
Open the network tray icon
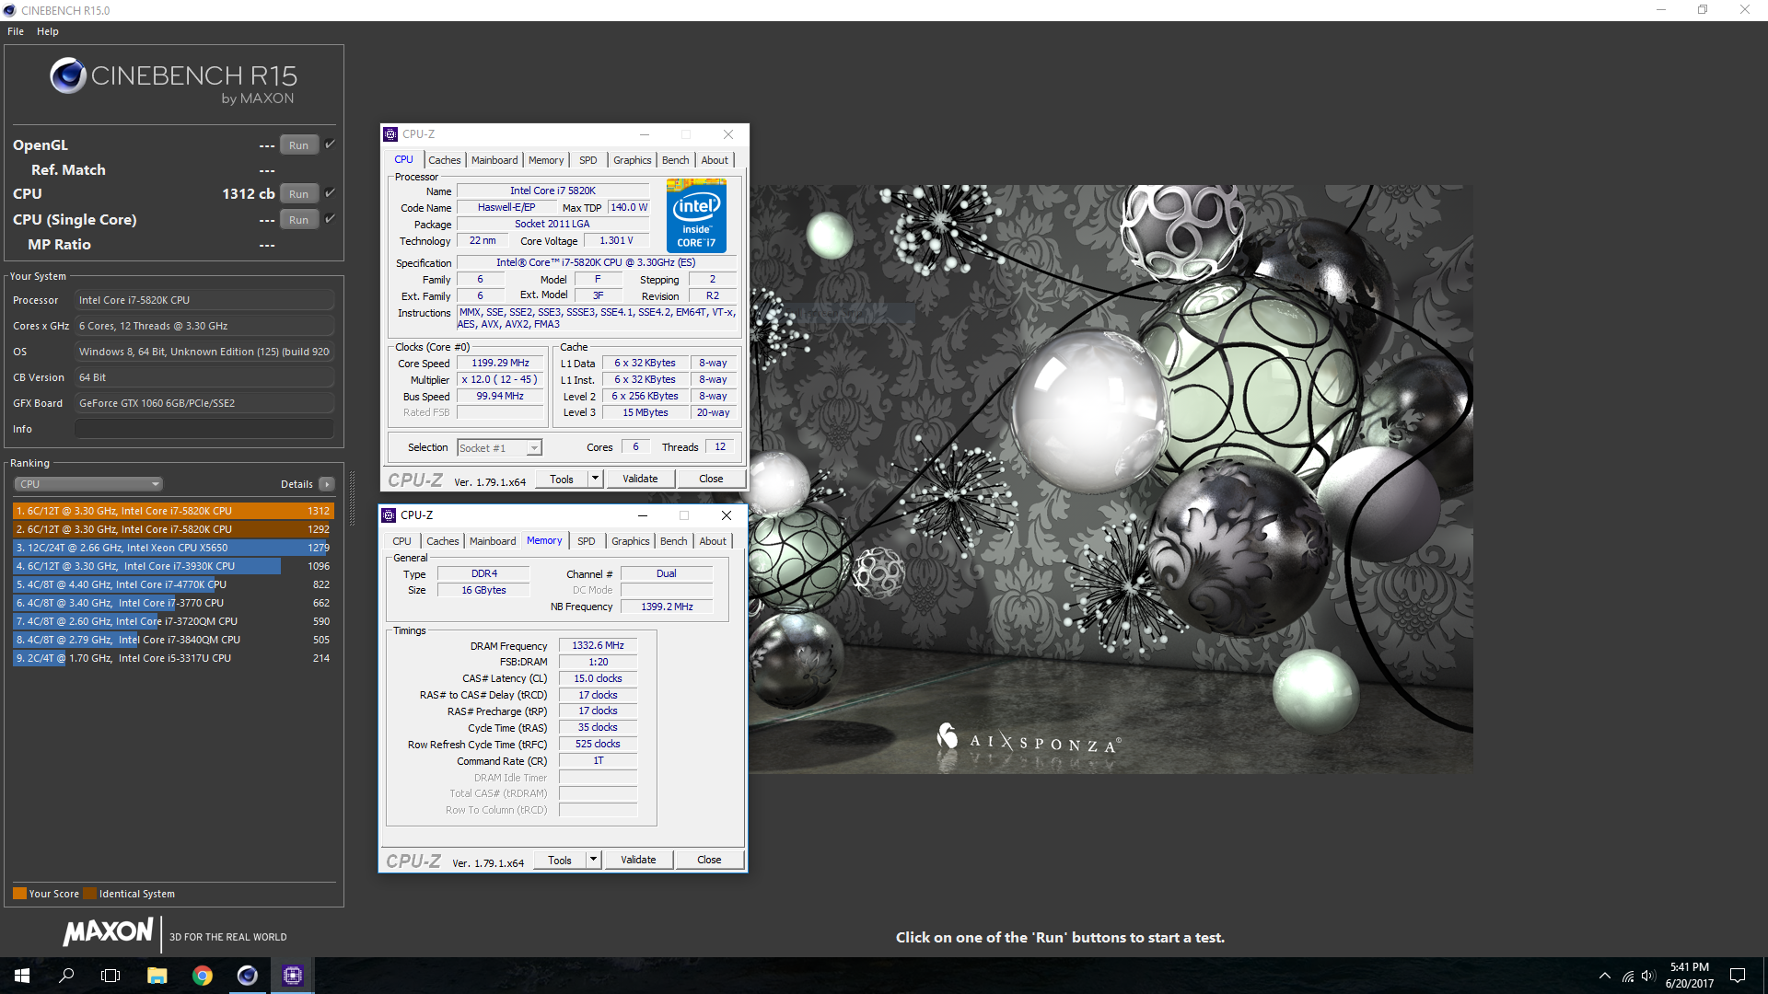point(1628,976)
